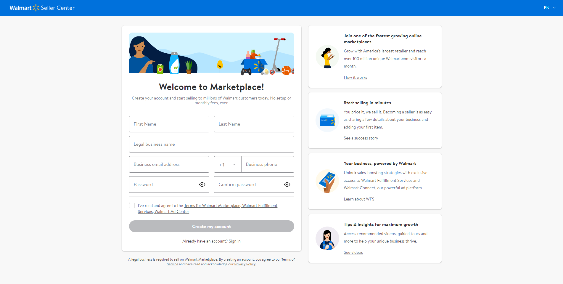Click Tips & insights for maximum growth heading
This screenshot has height=284, width=563.
(381, 224)
